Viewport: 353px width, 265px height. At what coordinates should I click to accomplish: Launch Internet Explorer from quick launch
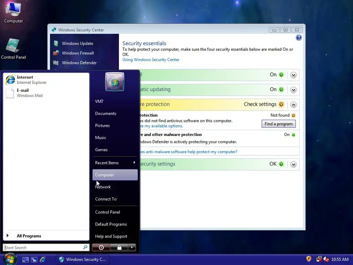click(42, 259)
